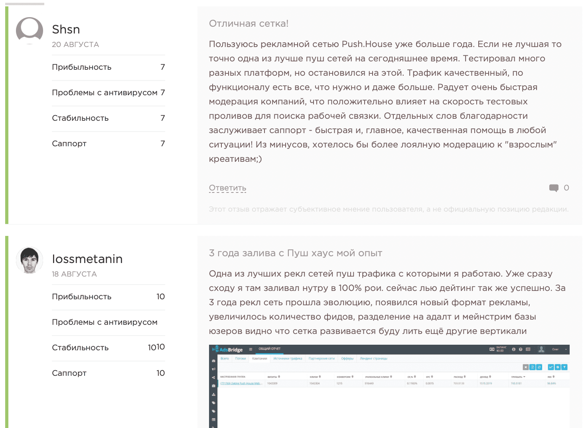The image size is (588, 428).
Task: Click the date '20 АВГУСТА'
Action: [75, 45]
